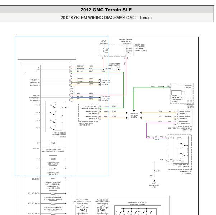Click the 'TFP 1' switch label
The height and width of the screenshot is (215, 216).
(38, 128)
